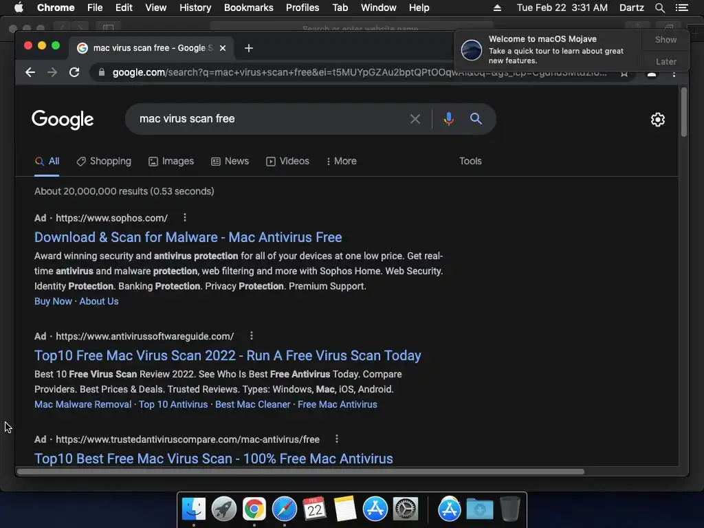Follow the About Us sitelink
704x528 pixels.
click(x=99, y=301)
